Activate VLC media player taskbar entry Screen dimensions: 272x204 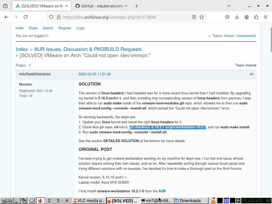[x=89, y=201]
